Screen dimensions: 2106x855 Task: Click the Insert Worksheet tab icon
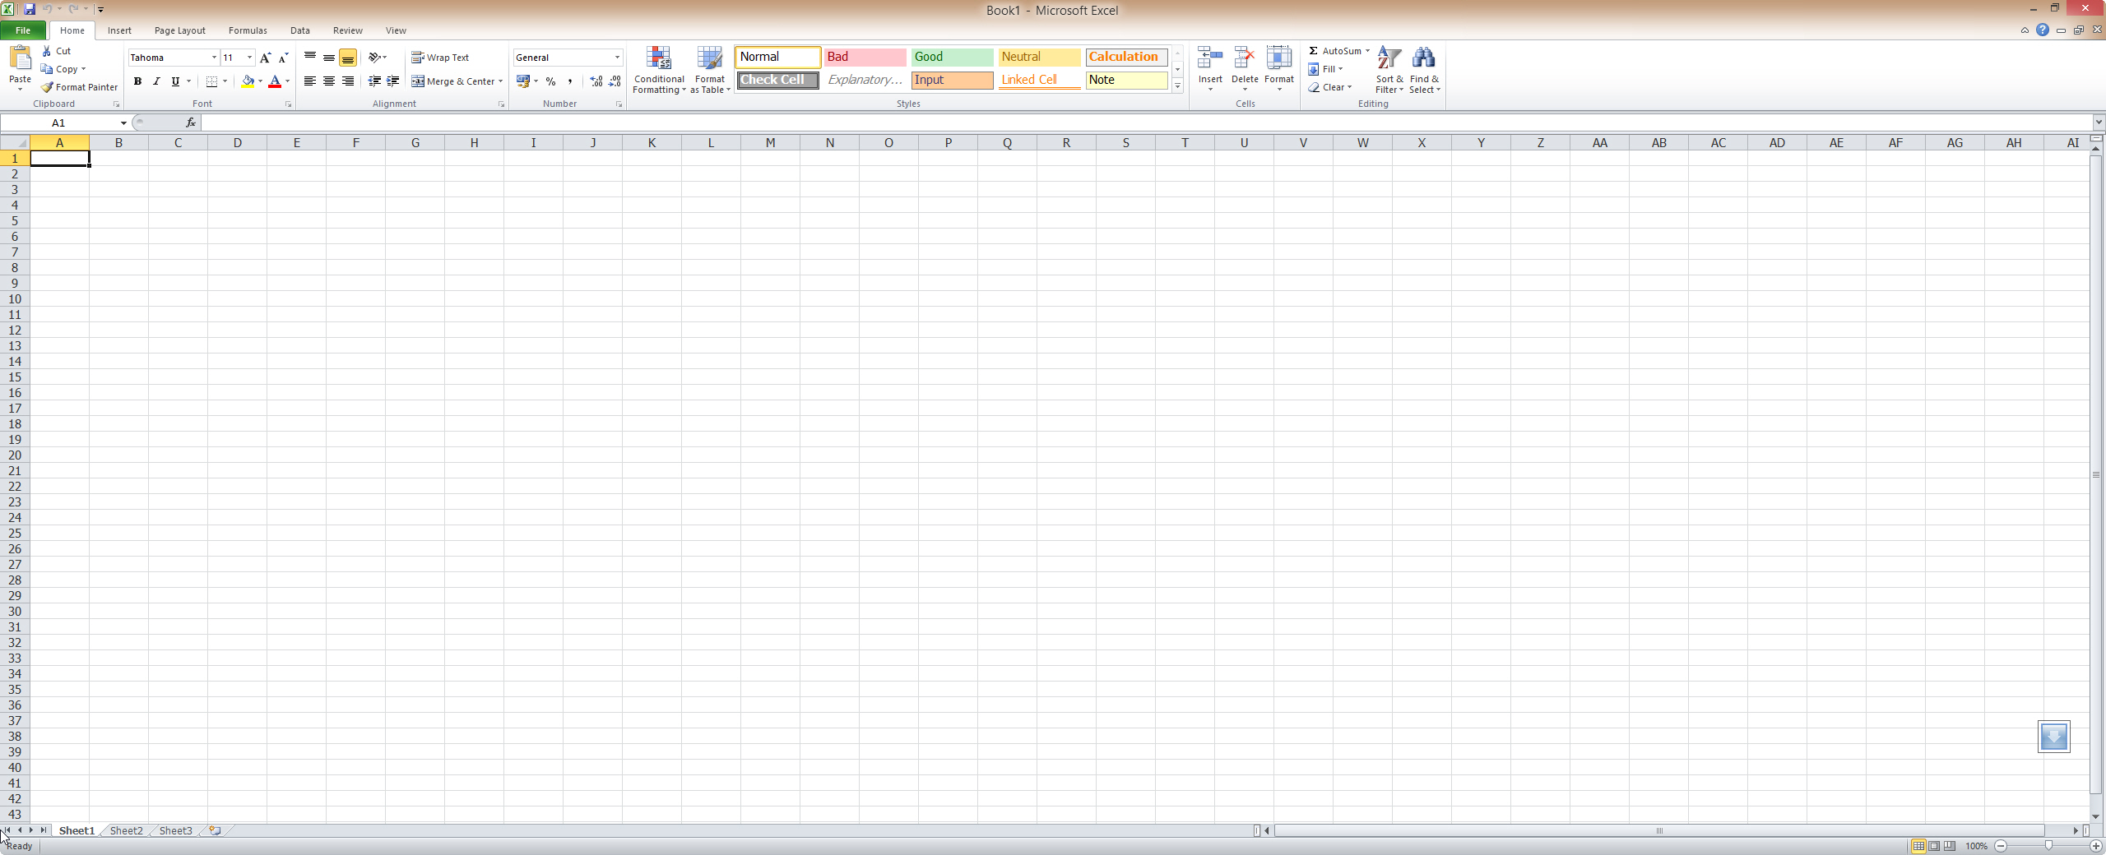(215, 831)
